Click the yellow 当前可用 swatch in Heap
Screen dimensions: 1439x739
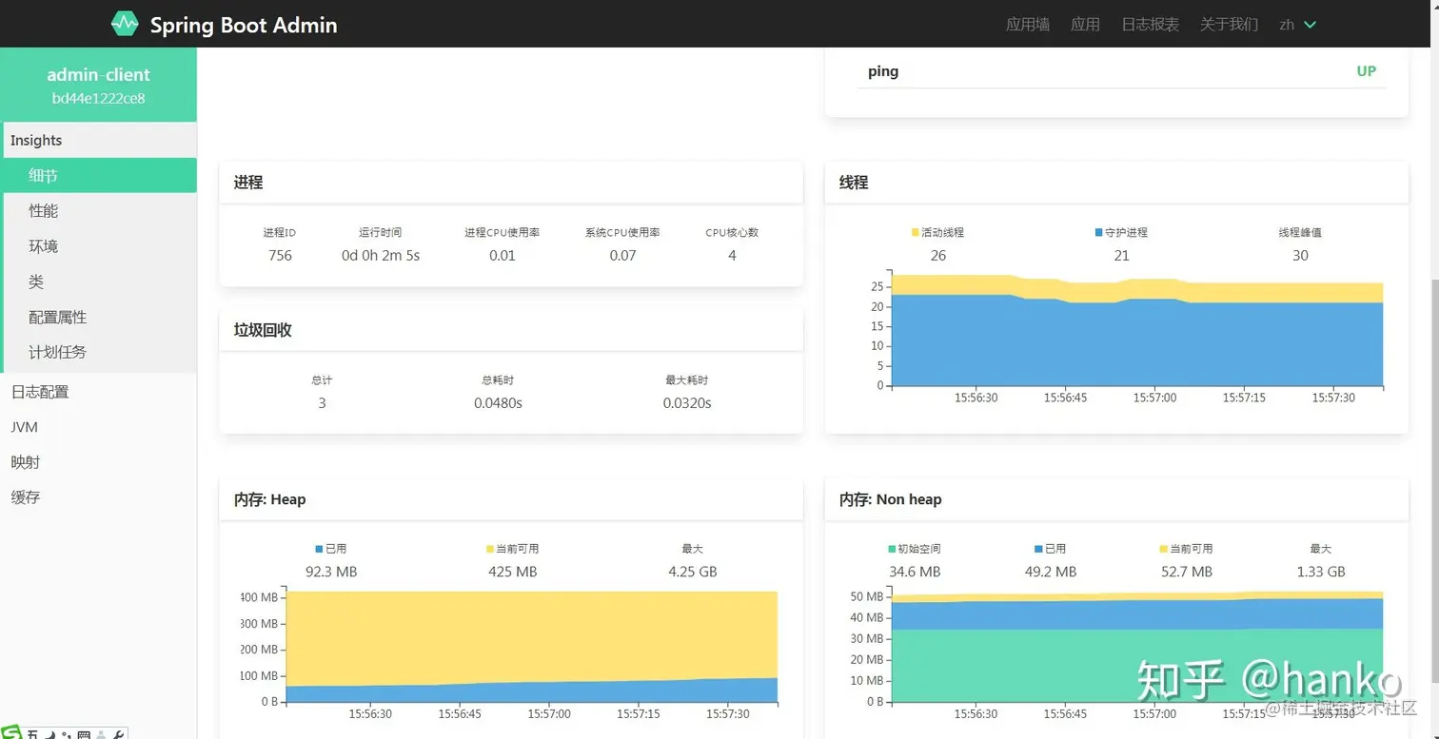tap(490, 549)
